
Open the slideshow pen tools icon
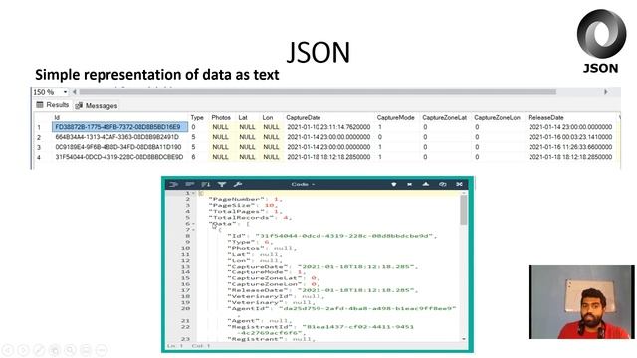pos(39,349)
